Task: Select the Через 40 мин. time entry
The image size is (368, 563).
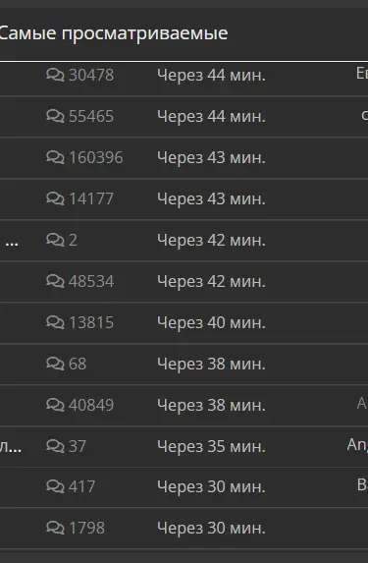Action: (x=211, y=323)
